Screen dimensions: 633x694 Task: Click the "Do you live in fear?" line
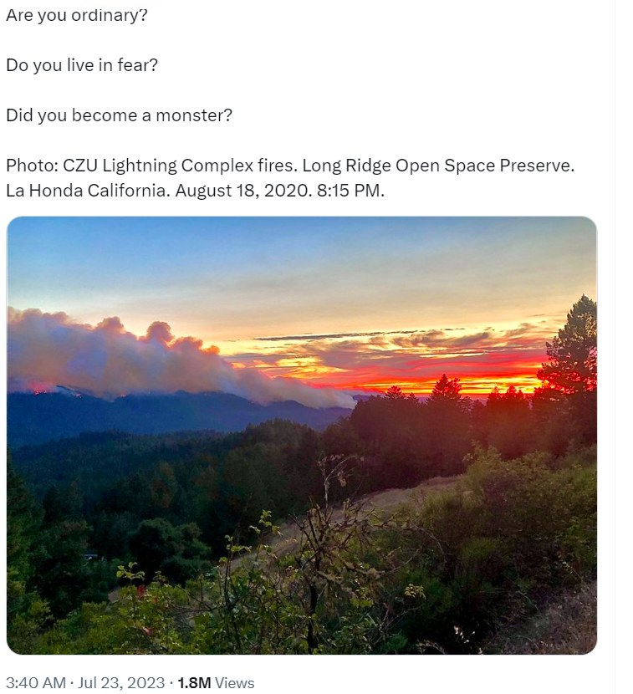pyautogui.click(x=82, y=64)
